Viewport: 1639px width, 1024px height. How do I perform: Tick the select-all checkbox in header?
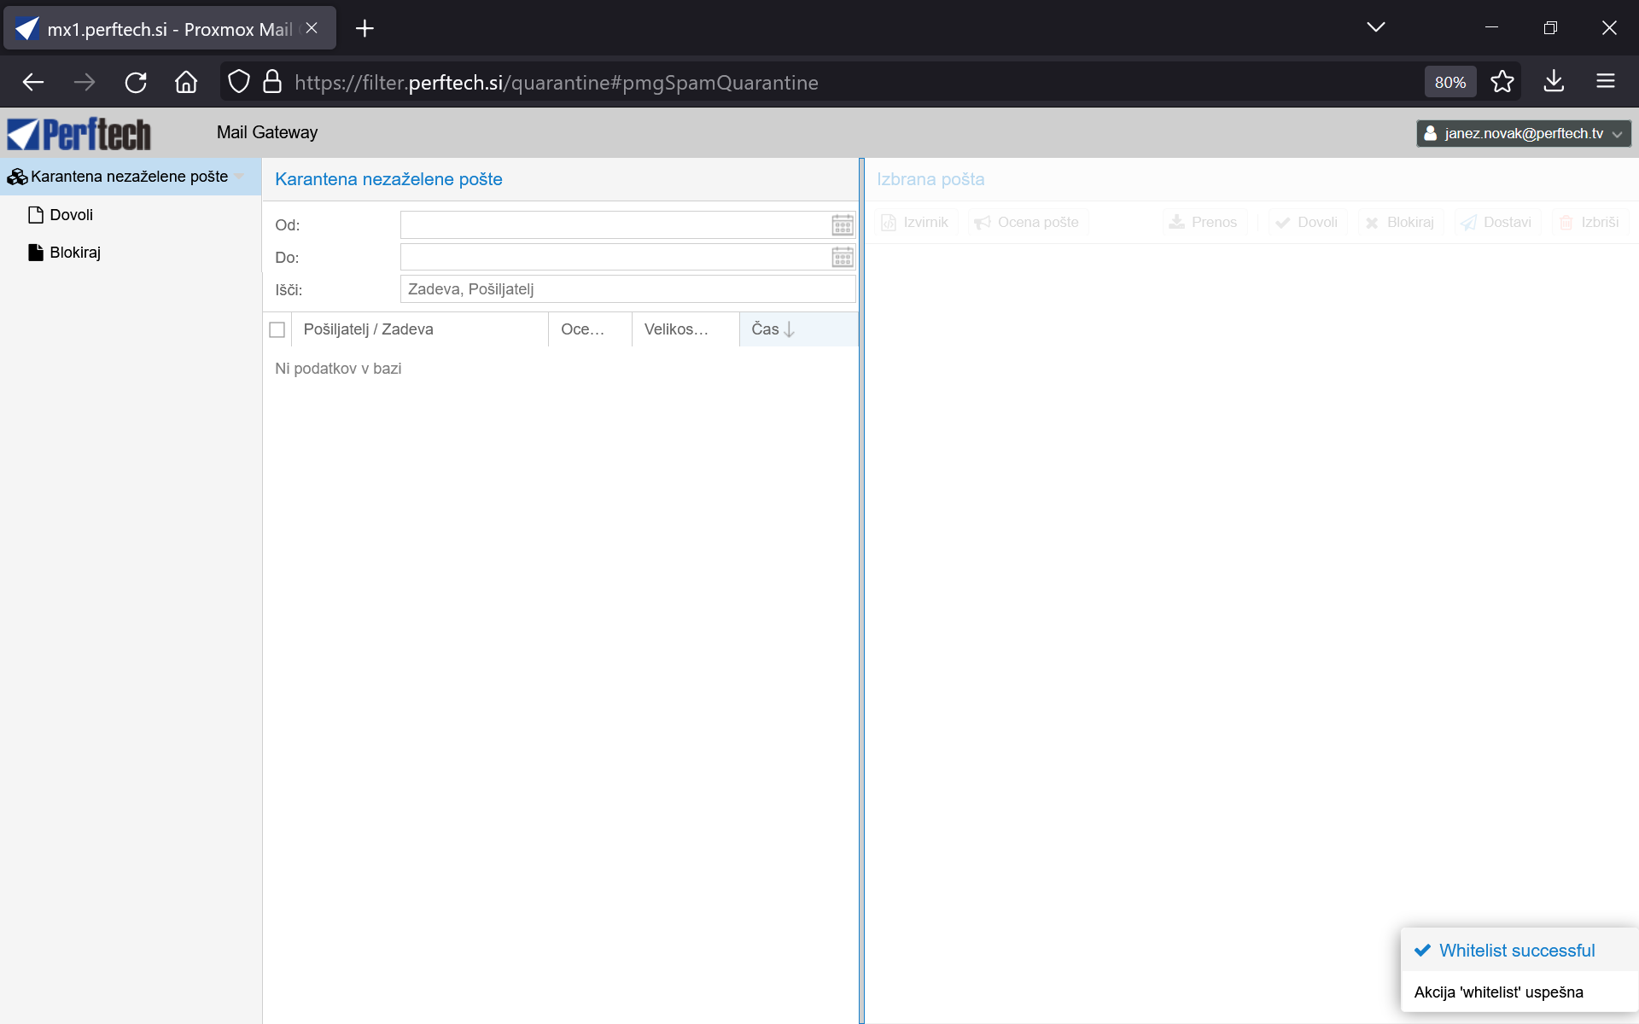pyautogui.click(x=277, y=329)
